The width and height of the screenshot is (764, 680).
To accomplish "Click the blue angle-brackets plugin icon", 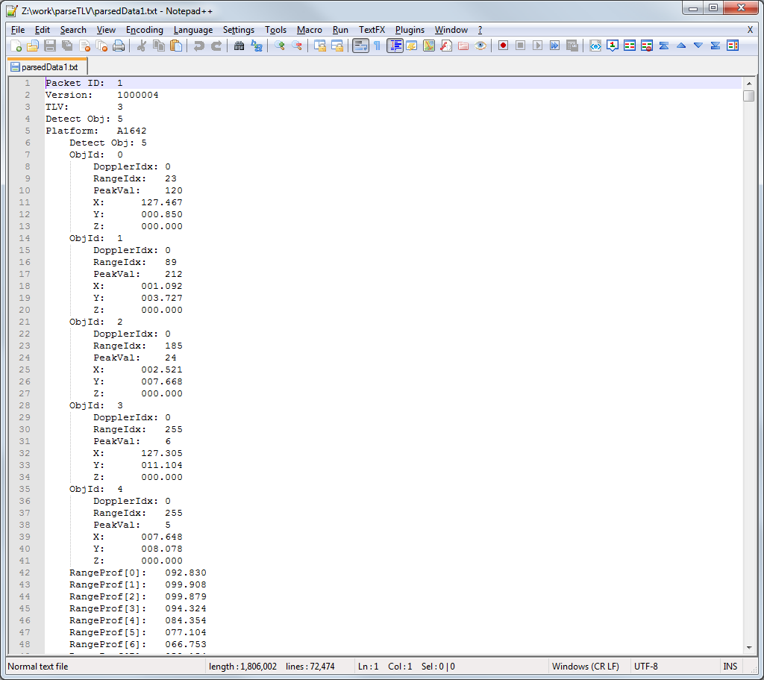I will coord(595,46).
